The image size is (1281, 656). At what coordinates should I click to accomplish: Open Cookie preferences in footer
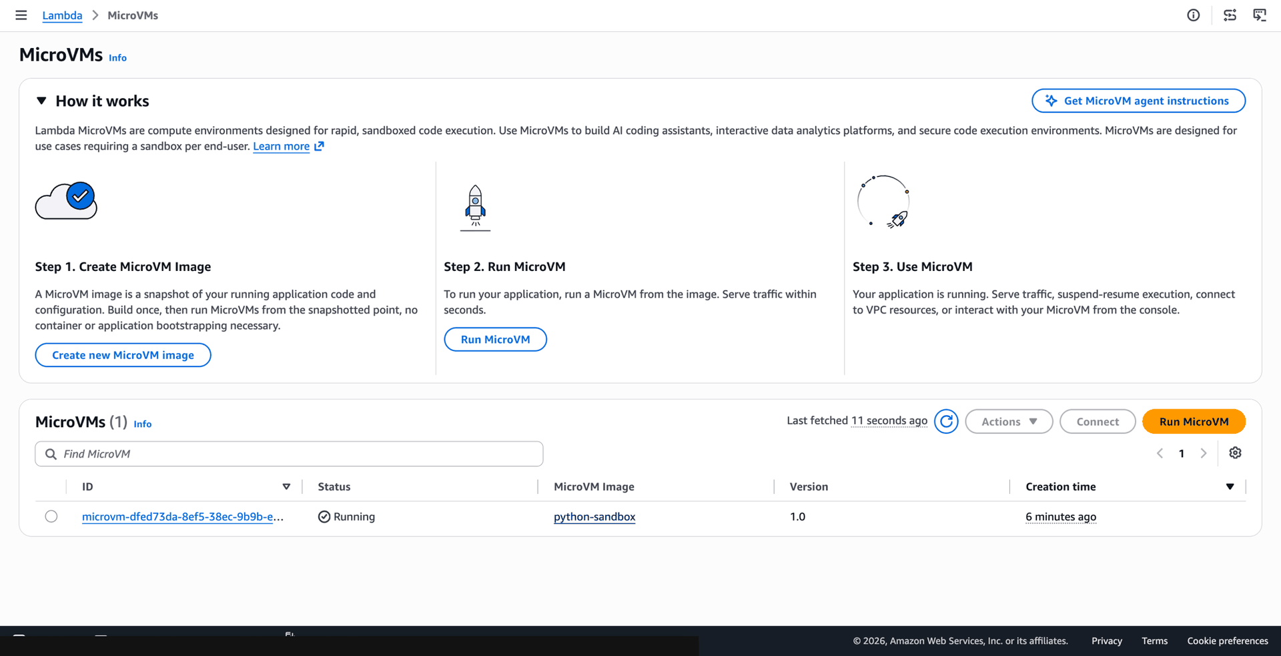click(1228, 641)
